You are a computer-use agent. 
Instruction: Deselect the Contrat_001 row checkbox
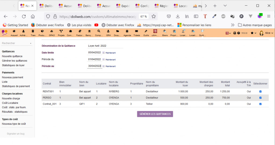coord(260,104)
